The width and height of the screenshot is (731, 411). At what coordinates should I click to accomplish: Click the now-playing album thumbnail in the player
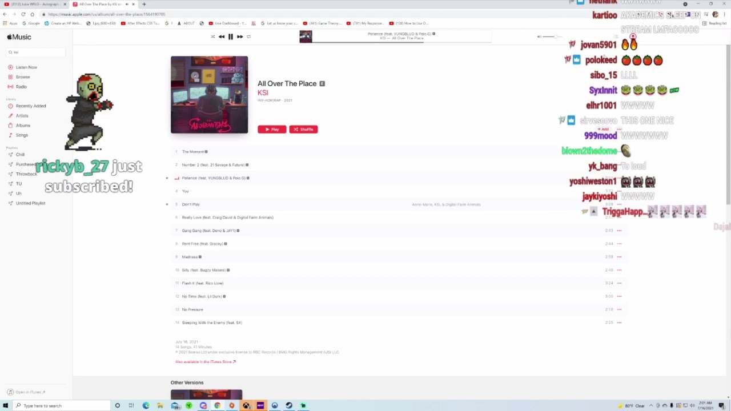(x=306, y=37)
